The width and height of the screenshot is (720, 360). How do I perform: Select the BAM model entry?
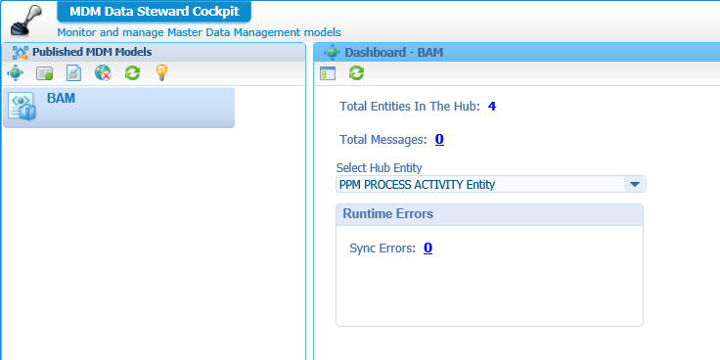119,108
